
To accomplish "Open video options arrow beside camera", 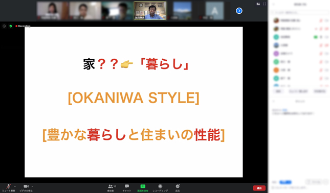I will click(x=32, y=186).
